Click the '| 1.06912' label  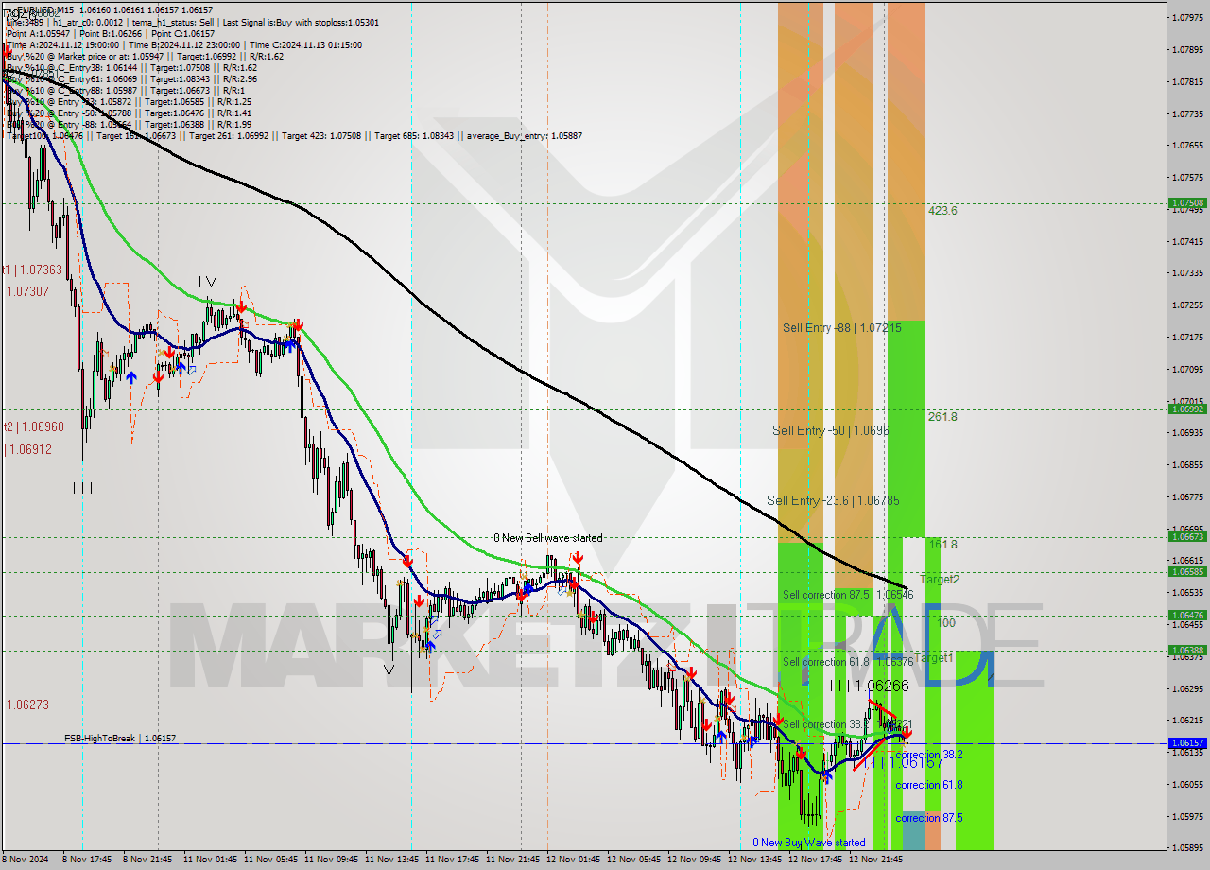(x=28, y=449)
